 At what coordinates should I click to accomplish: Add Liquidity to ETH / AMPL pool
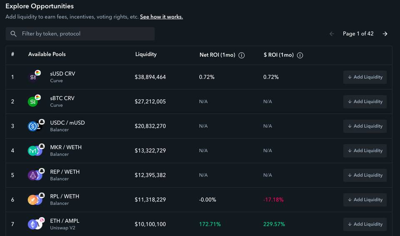365,224
